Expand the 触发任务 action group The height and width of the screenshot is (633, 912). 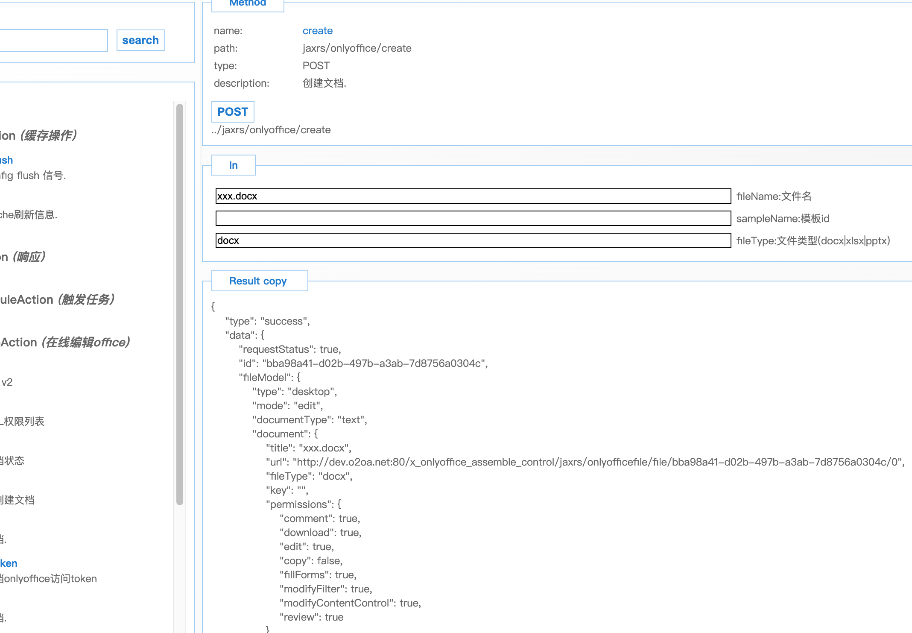tap(58, 299)
